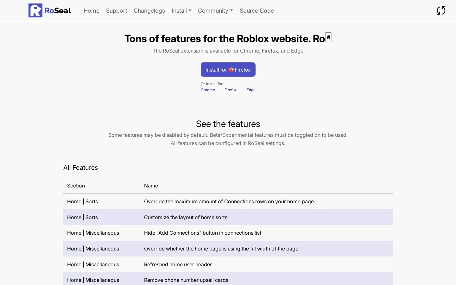Viewport: 456px width, 285px height.
Task: Click the blue Install for Firefox button
Action: coord(228,70)
